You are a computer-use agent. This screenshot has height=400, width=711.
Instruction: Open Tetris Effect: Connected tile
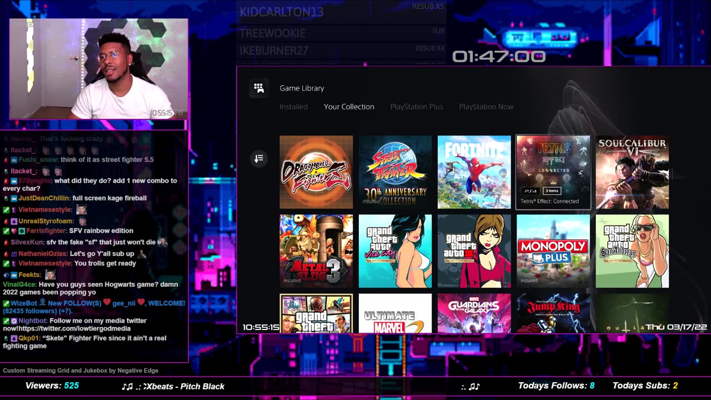pyautogui.click(x=553, y=172)
